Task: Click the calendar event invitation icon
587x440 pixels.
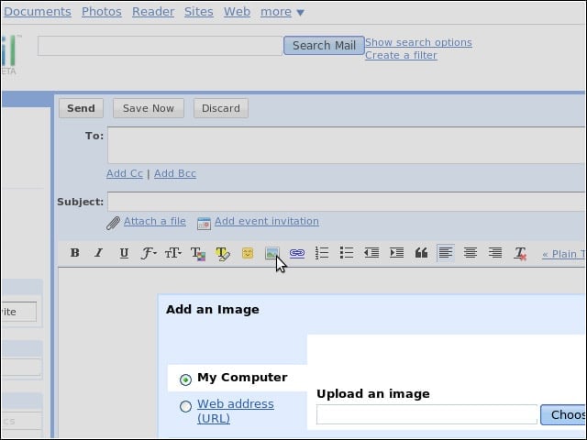Action: click(x=204, y=224)
